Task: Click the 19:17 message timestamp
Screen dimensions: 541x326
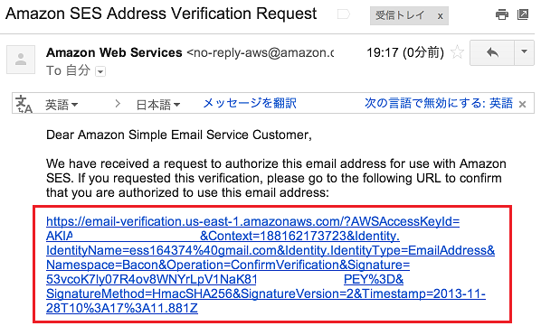Action: 405,52
